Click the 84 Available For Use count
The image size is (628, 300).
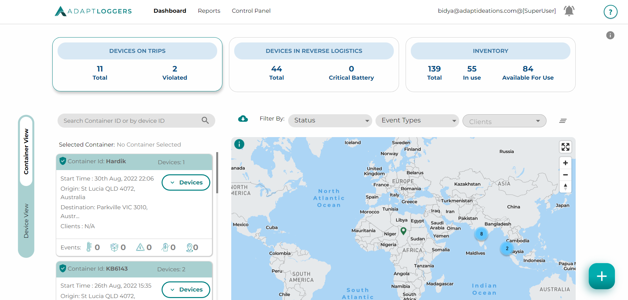click(x=528, y=73)
